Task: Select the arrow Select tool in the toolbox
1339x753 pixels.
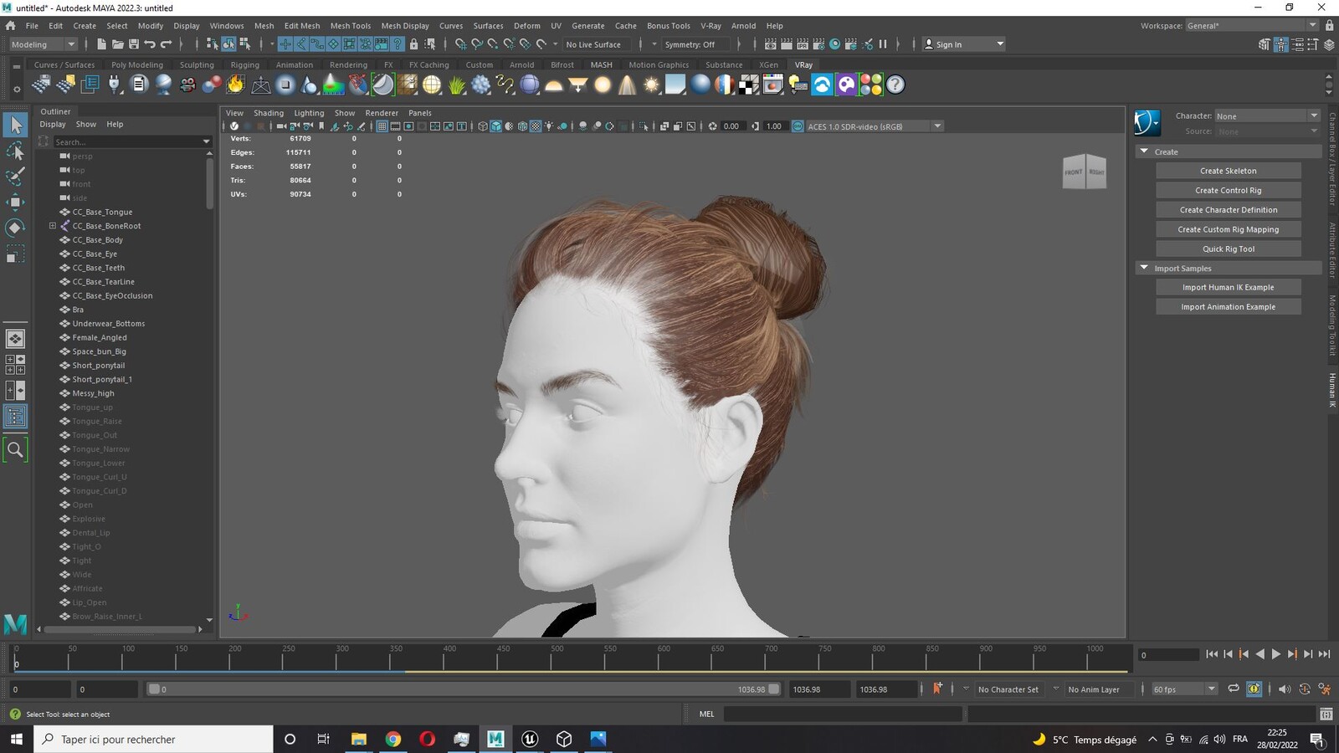Action: 15,125
